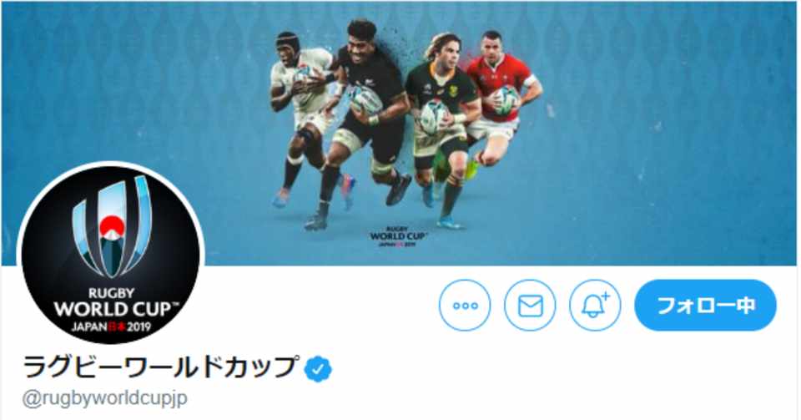
Task: Click the blue verified checkmark badge
Action: click(x=318, y=369)
